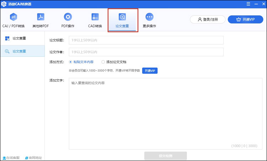The image size is (267, 161).
Task: Click the 提交检测 submit button
Action: click(166, 156)
